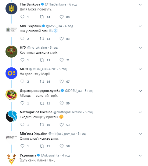Open the Naftogaz of Ukraine profile avatar
The image size is (148, 166).
pyautogui.click(x=11, y=116)
